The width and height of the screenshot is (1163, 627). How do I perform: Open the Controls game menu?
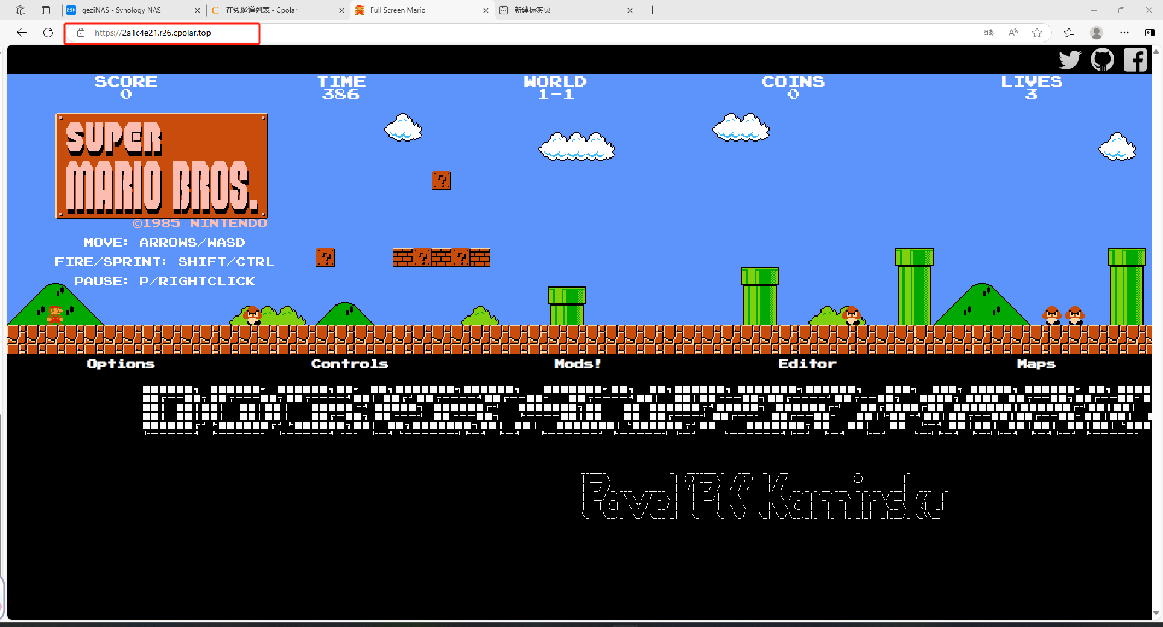pos(350,364)
